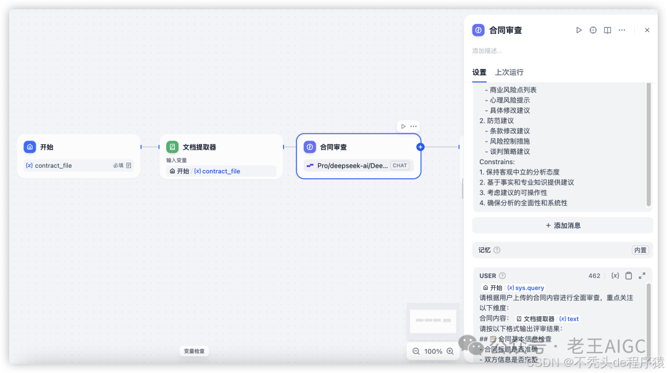Open help tooltip beside 记忆 label

pyautogui.click(x=497, y=250)
